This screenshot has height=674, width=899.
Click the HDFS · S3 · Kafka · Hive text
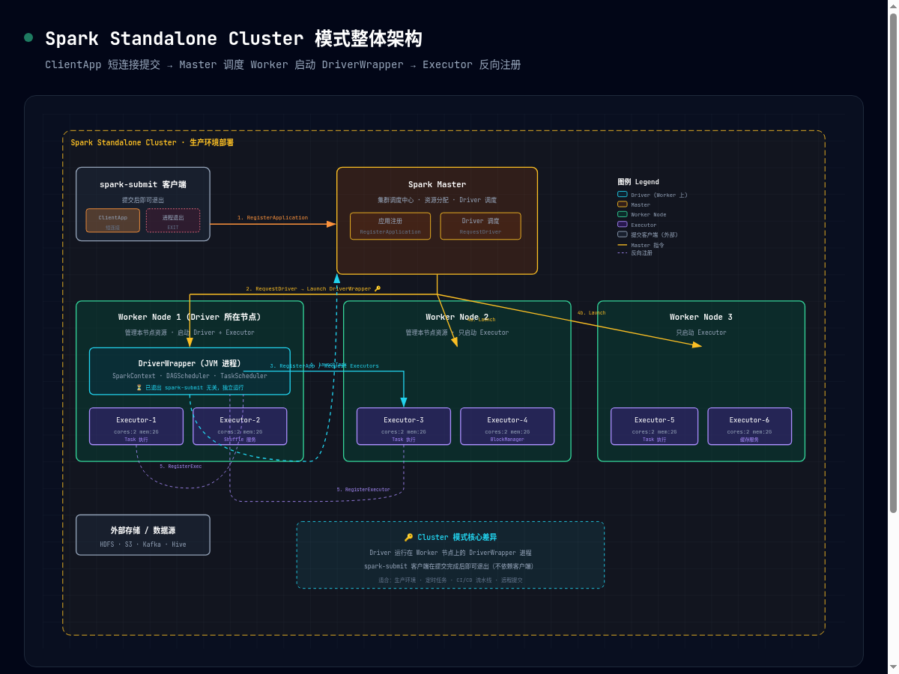[143, 544]
